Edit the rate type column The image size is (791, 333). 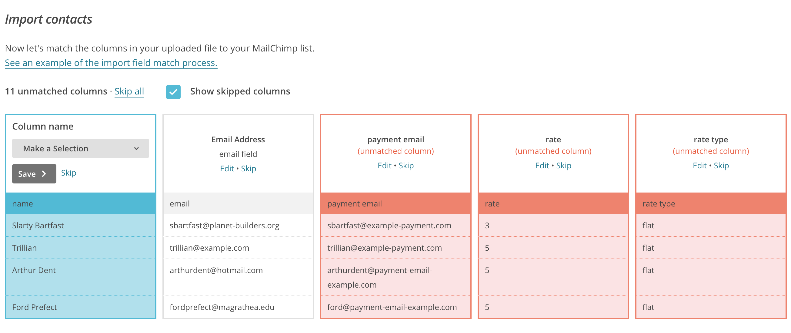click(699, 166)
